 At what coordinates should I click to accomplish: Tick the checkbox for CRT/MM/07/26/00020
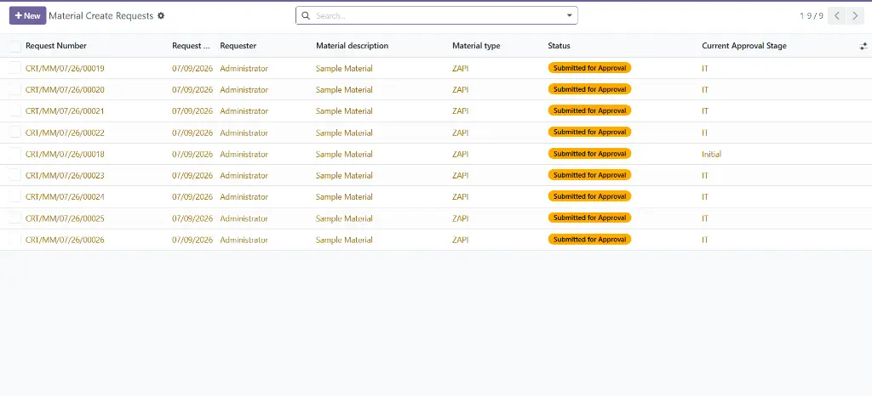[x=15, y=89]
